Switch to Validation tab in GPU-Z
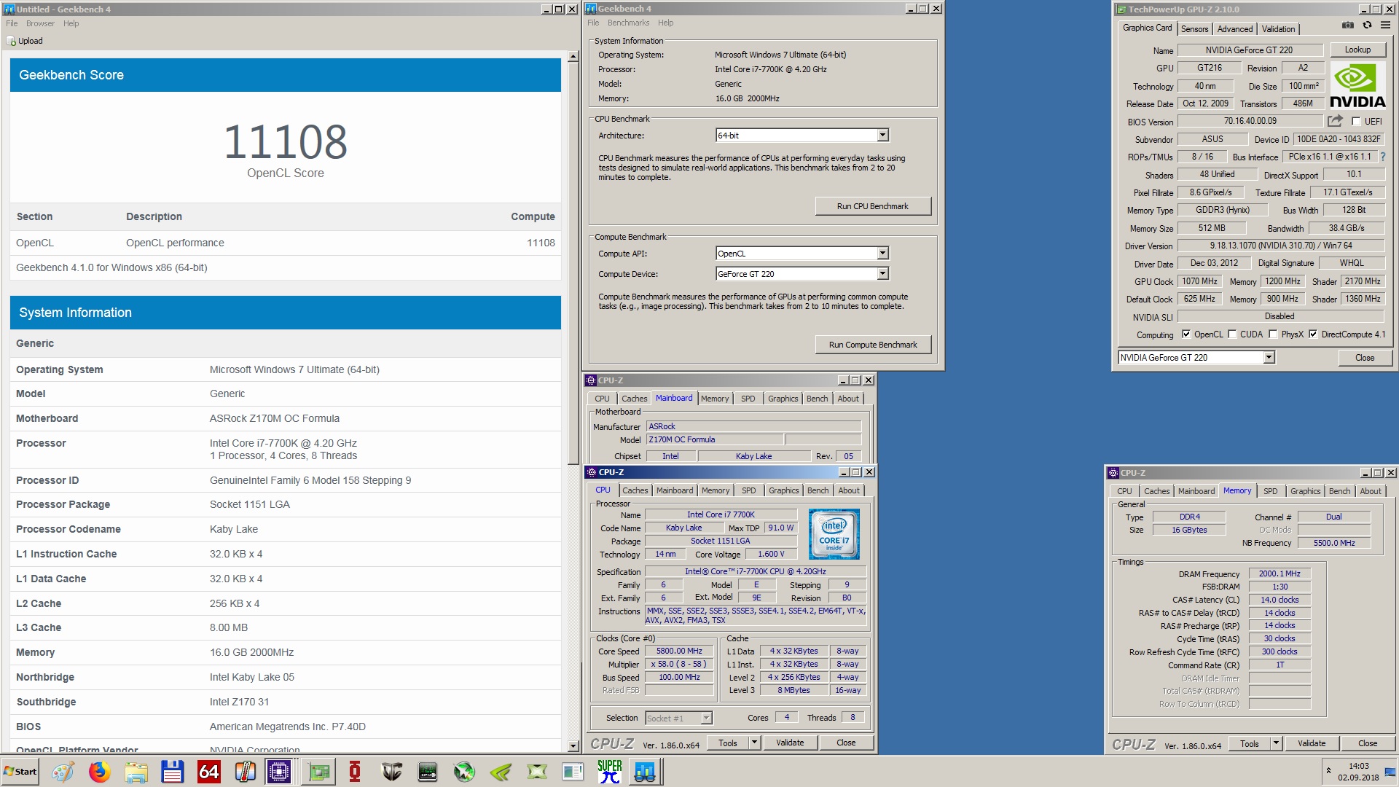 click(x=1279, y=29)
